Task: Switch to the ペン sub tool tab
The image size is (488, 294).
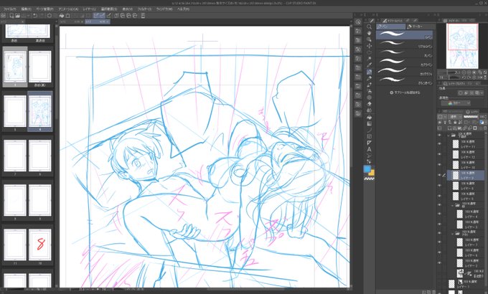Action: click(391, 27)
